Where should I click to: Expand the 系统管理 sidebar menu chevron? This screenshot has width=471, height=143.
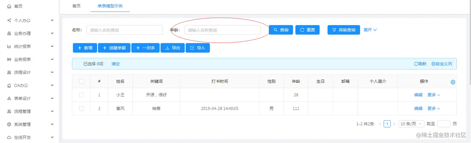click(52, 125)
